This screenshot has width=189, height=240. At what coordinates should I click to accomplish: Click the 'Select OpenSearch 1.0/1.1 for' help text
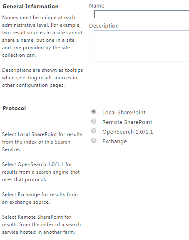[41, 172]
